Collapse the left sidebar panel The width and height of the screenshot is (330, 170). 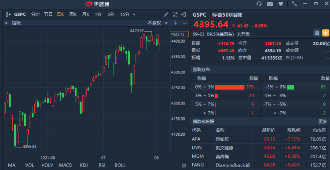click(x=8, y=14)
